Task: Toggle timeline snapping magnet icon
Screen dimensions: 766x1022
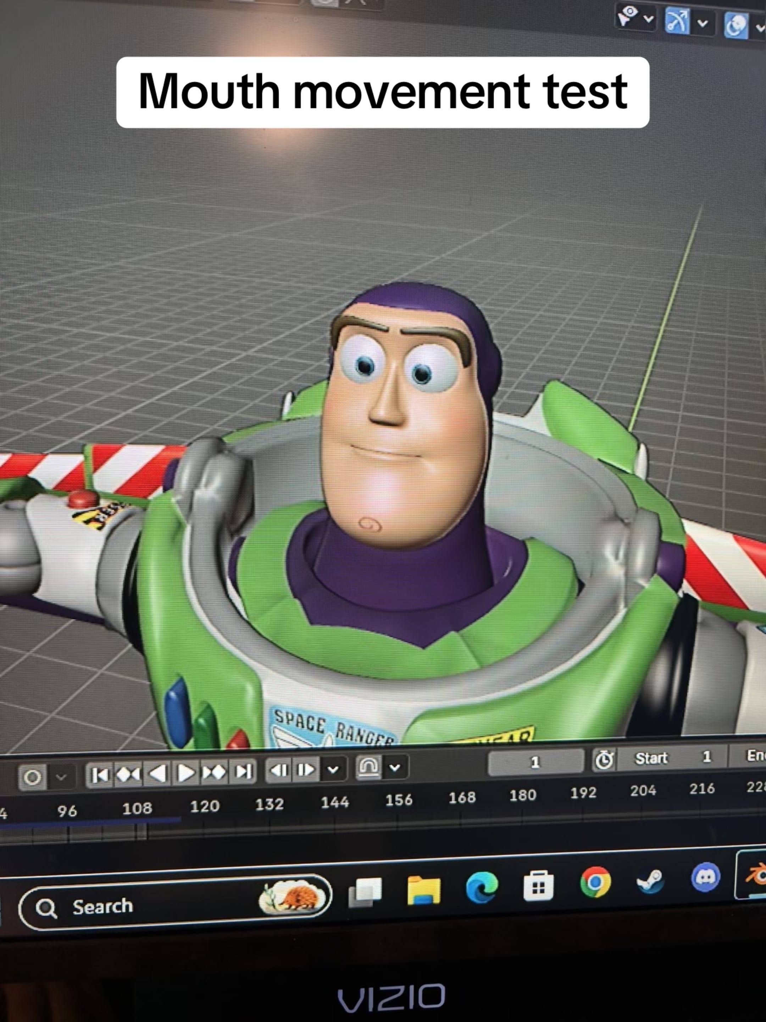Action: pyautogui.click(x=368, y=768)
